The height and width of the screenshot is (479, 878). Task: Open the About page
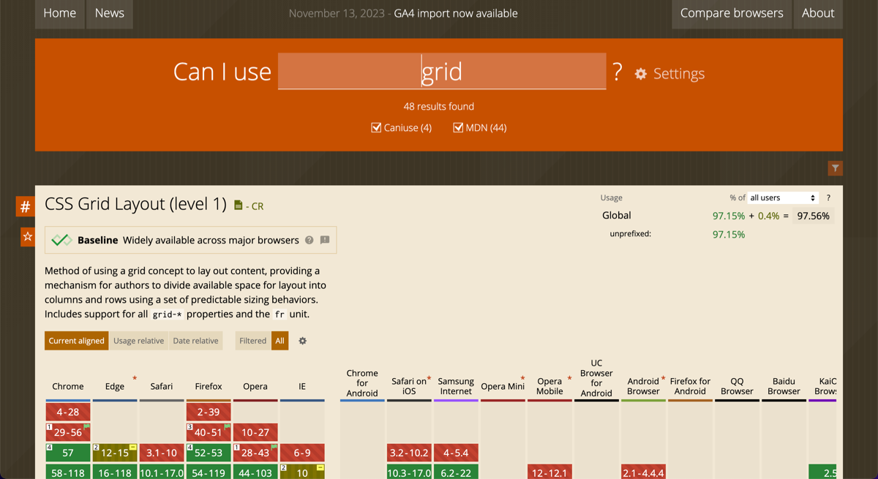pyautogui.click(x=818, y=13)
